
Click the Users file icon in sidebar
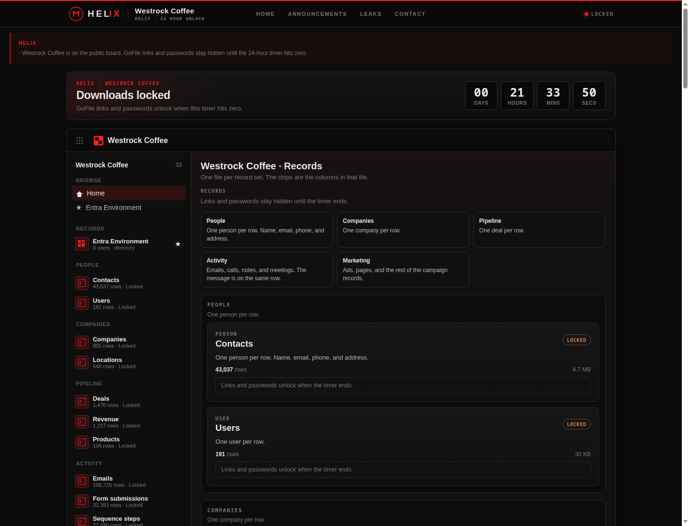point(82,303)
